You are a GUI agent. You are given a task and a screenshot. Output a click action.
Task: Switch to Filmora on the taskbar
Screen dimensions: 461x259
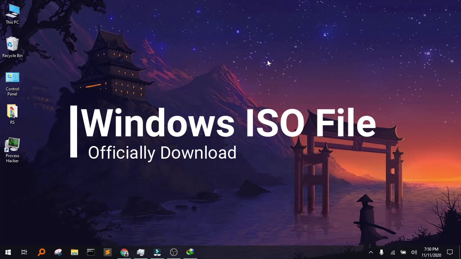click(x=157, y=252)
